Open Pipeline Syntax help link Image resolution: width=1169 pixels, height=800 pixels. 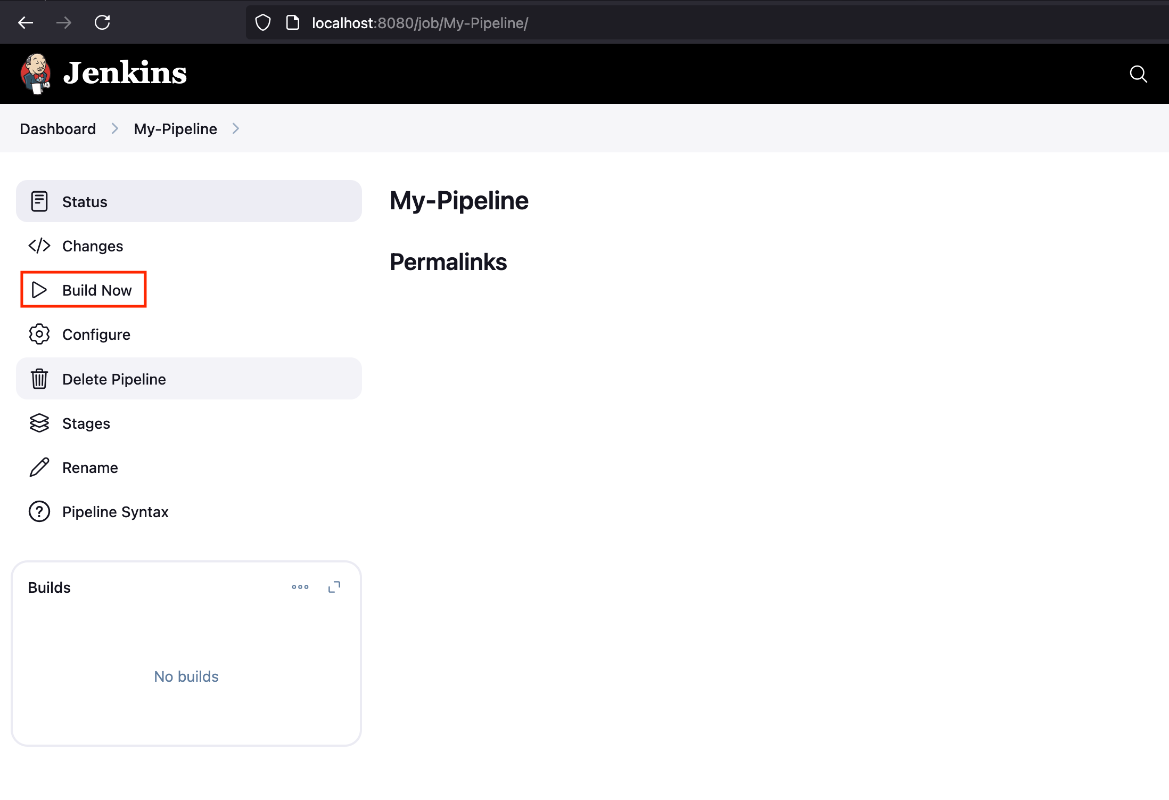click(189, 511)
